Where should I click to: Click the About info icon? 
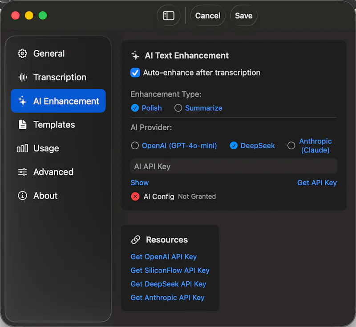(x=23, y=195)
